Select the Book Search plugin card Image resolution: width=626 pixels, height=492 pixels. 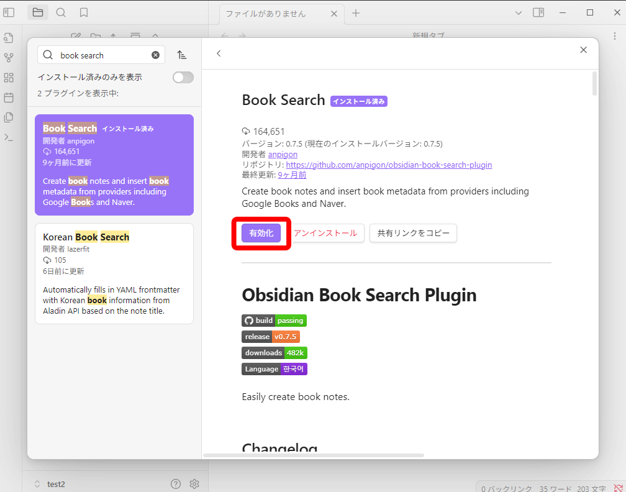coord(114,165)
